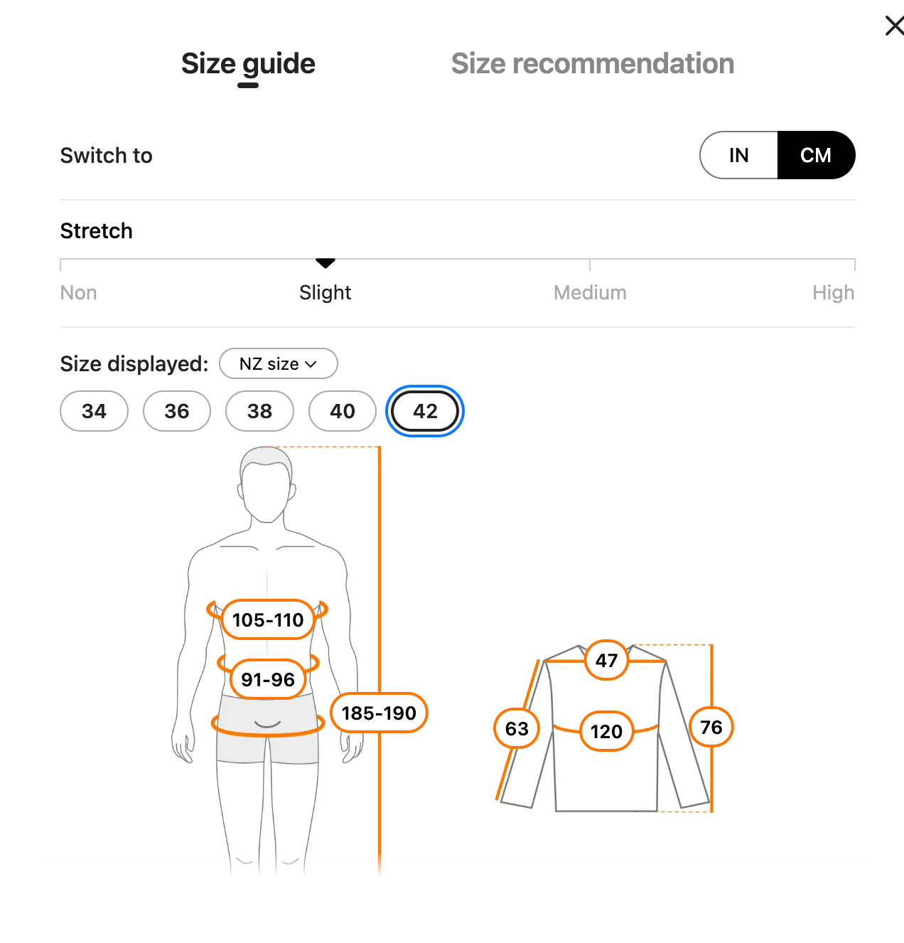Select size 42
Image resolution: width=904 pixels, height=943 pixels.
pos(425,411)
